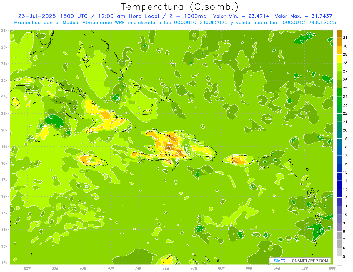Click the title 'Temperatura (C,somb.)'
The height and width of the screenshot is (272, 353).
179,7
